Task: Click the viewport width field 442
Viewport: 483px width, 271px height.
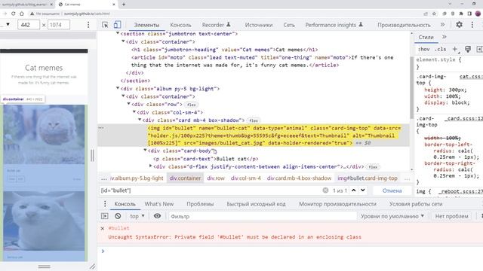Action: tap(29, 25)
